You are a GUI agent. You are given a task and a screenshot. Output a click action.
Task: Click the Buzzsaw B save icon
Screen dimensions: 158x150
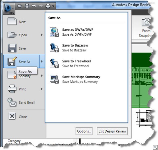click(54, 48)
